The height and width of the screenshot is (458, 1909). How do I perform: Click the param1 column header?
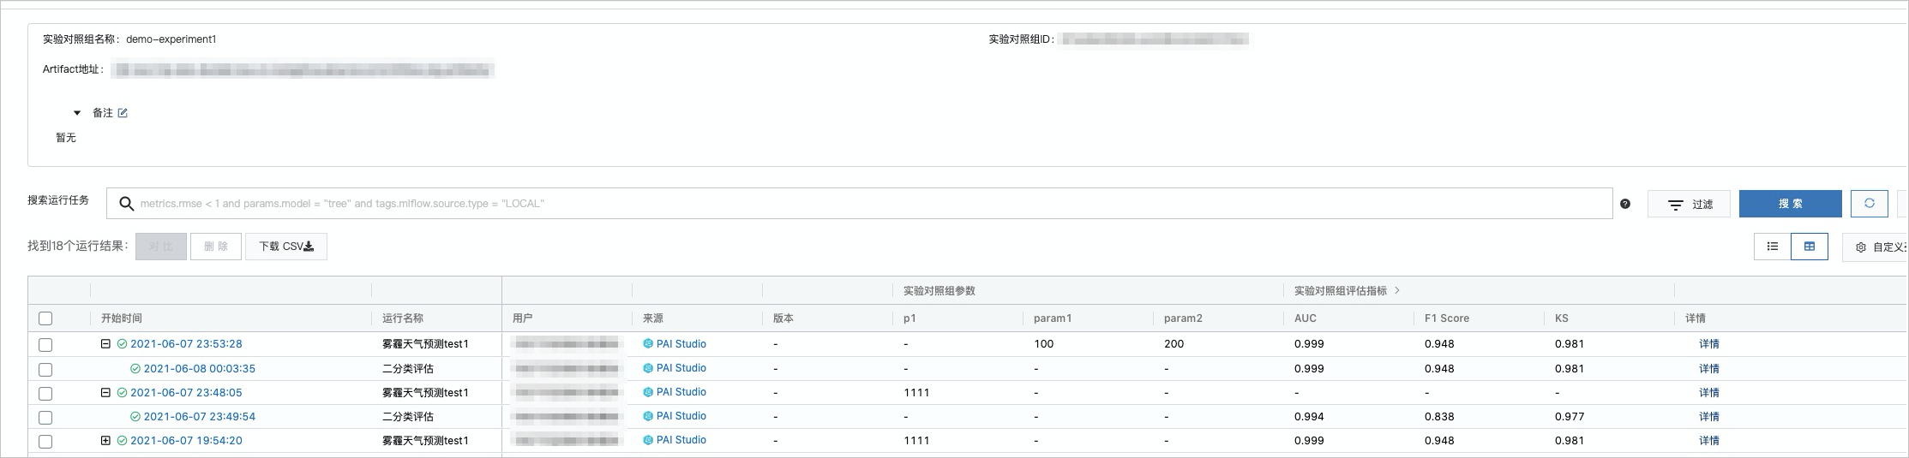(1053, 318)
